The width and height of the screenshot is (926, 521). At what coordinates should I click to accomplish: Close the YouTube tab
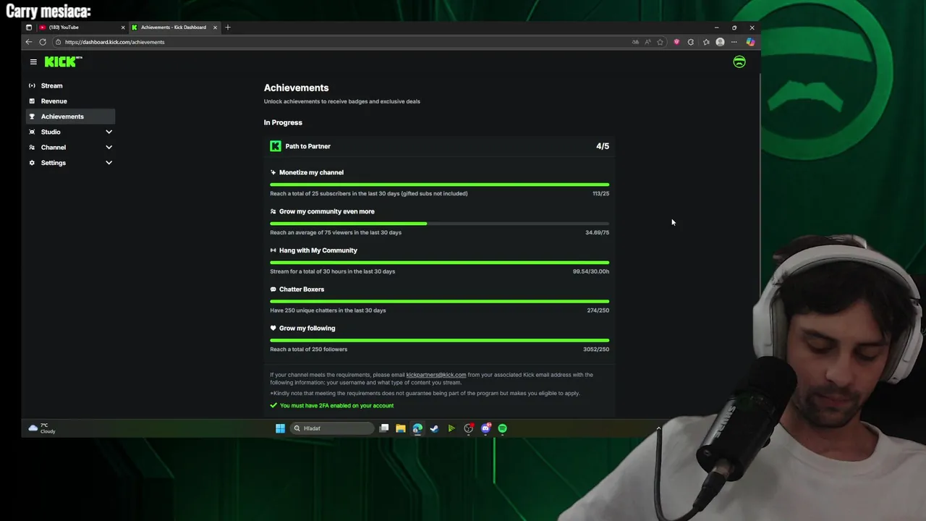(123, 27)
